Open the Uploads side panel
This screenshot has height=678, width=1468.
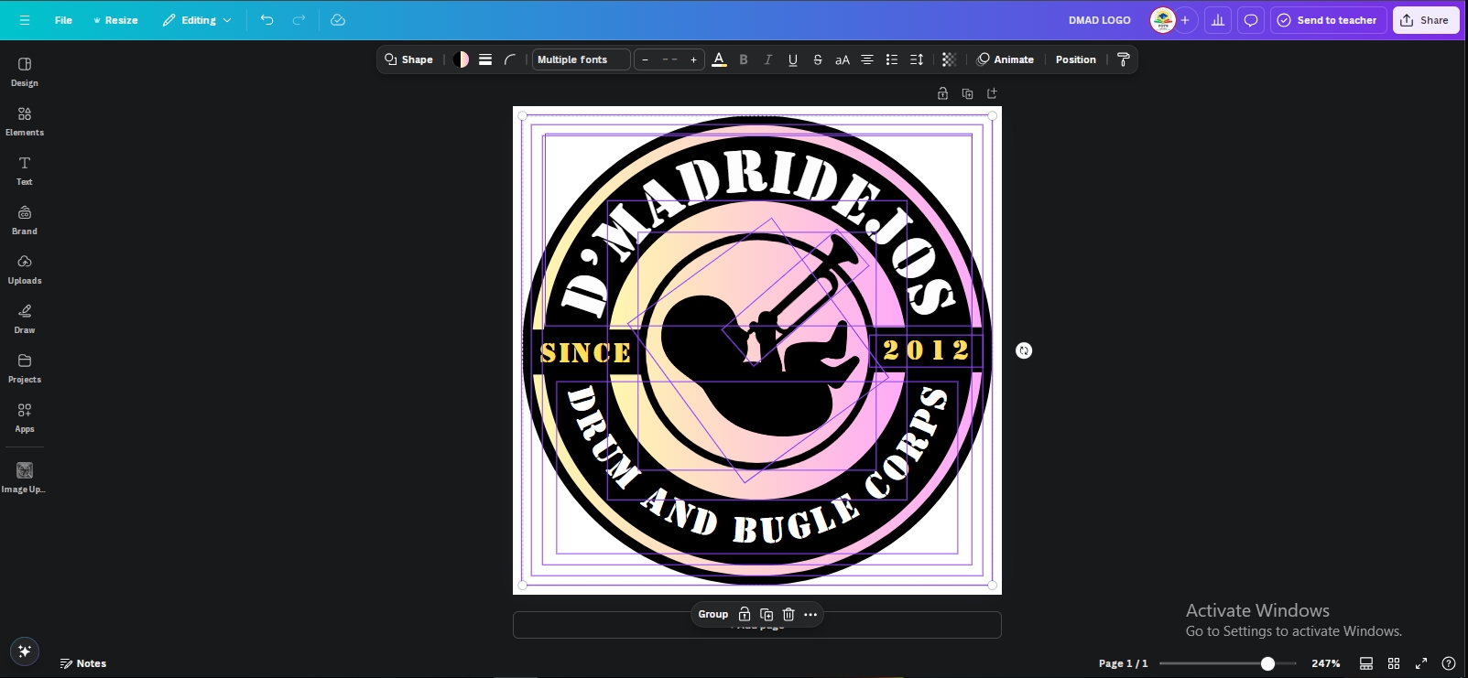click(x=25, y=269)
